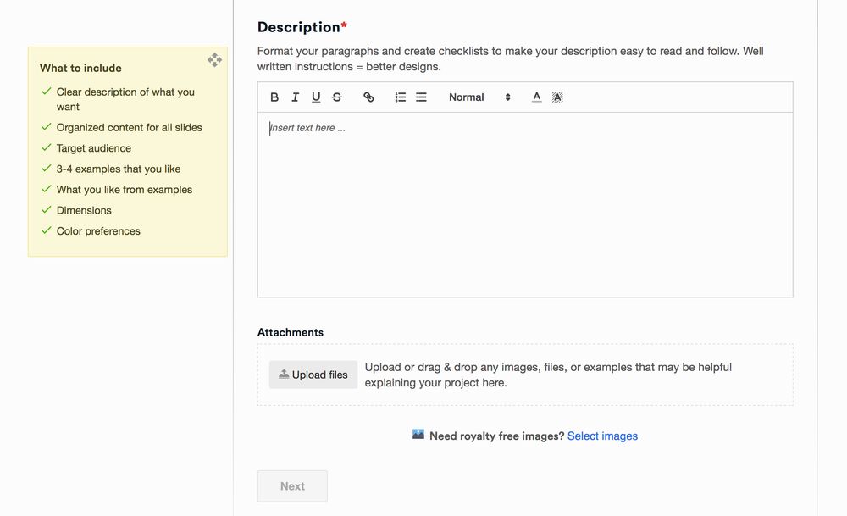The height and width of the screenshot is (516, 847).
Task: Open the Select images link
Action: pyautogui.click(x=602, y=436)
